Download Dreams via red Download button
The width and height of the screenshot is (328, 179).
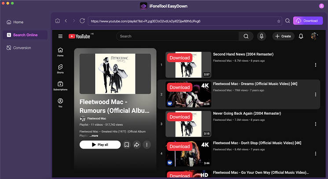180,87
